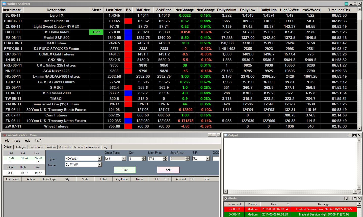Screen dimensions: 363x217
Task: Click the teal L link icon in Market Analyzer title bar
Action: click(346, 4)
